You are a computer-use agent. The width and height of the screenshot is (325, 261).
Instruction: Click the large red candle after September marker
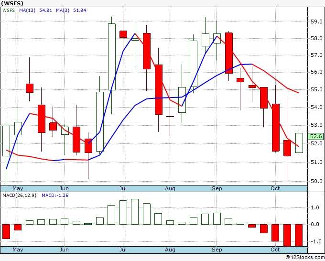(229, 53)
